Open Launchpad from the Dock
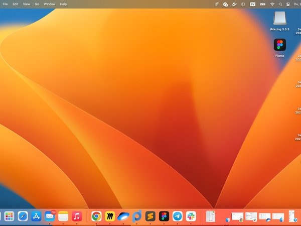The width and height of the screenshot is (301, 226). (9, 216)
